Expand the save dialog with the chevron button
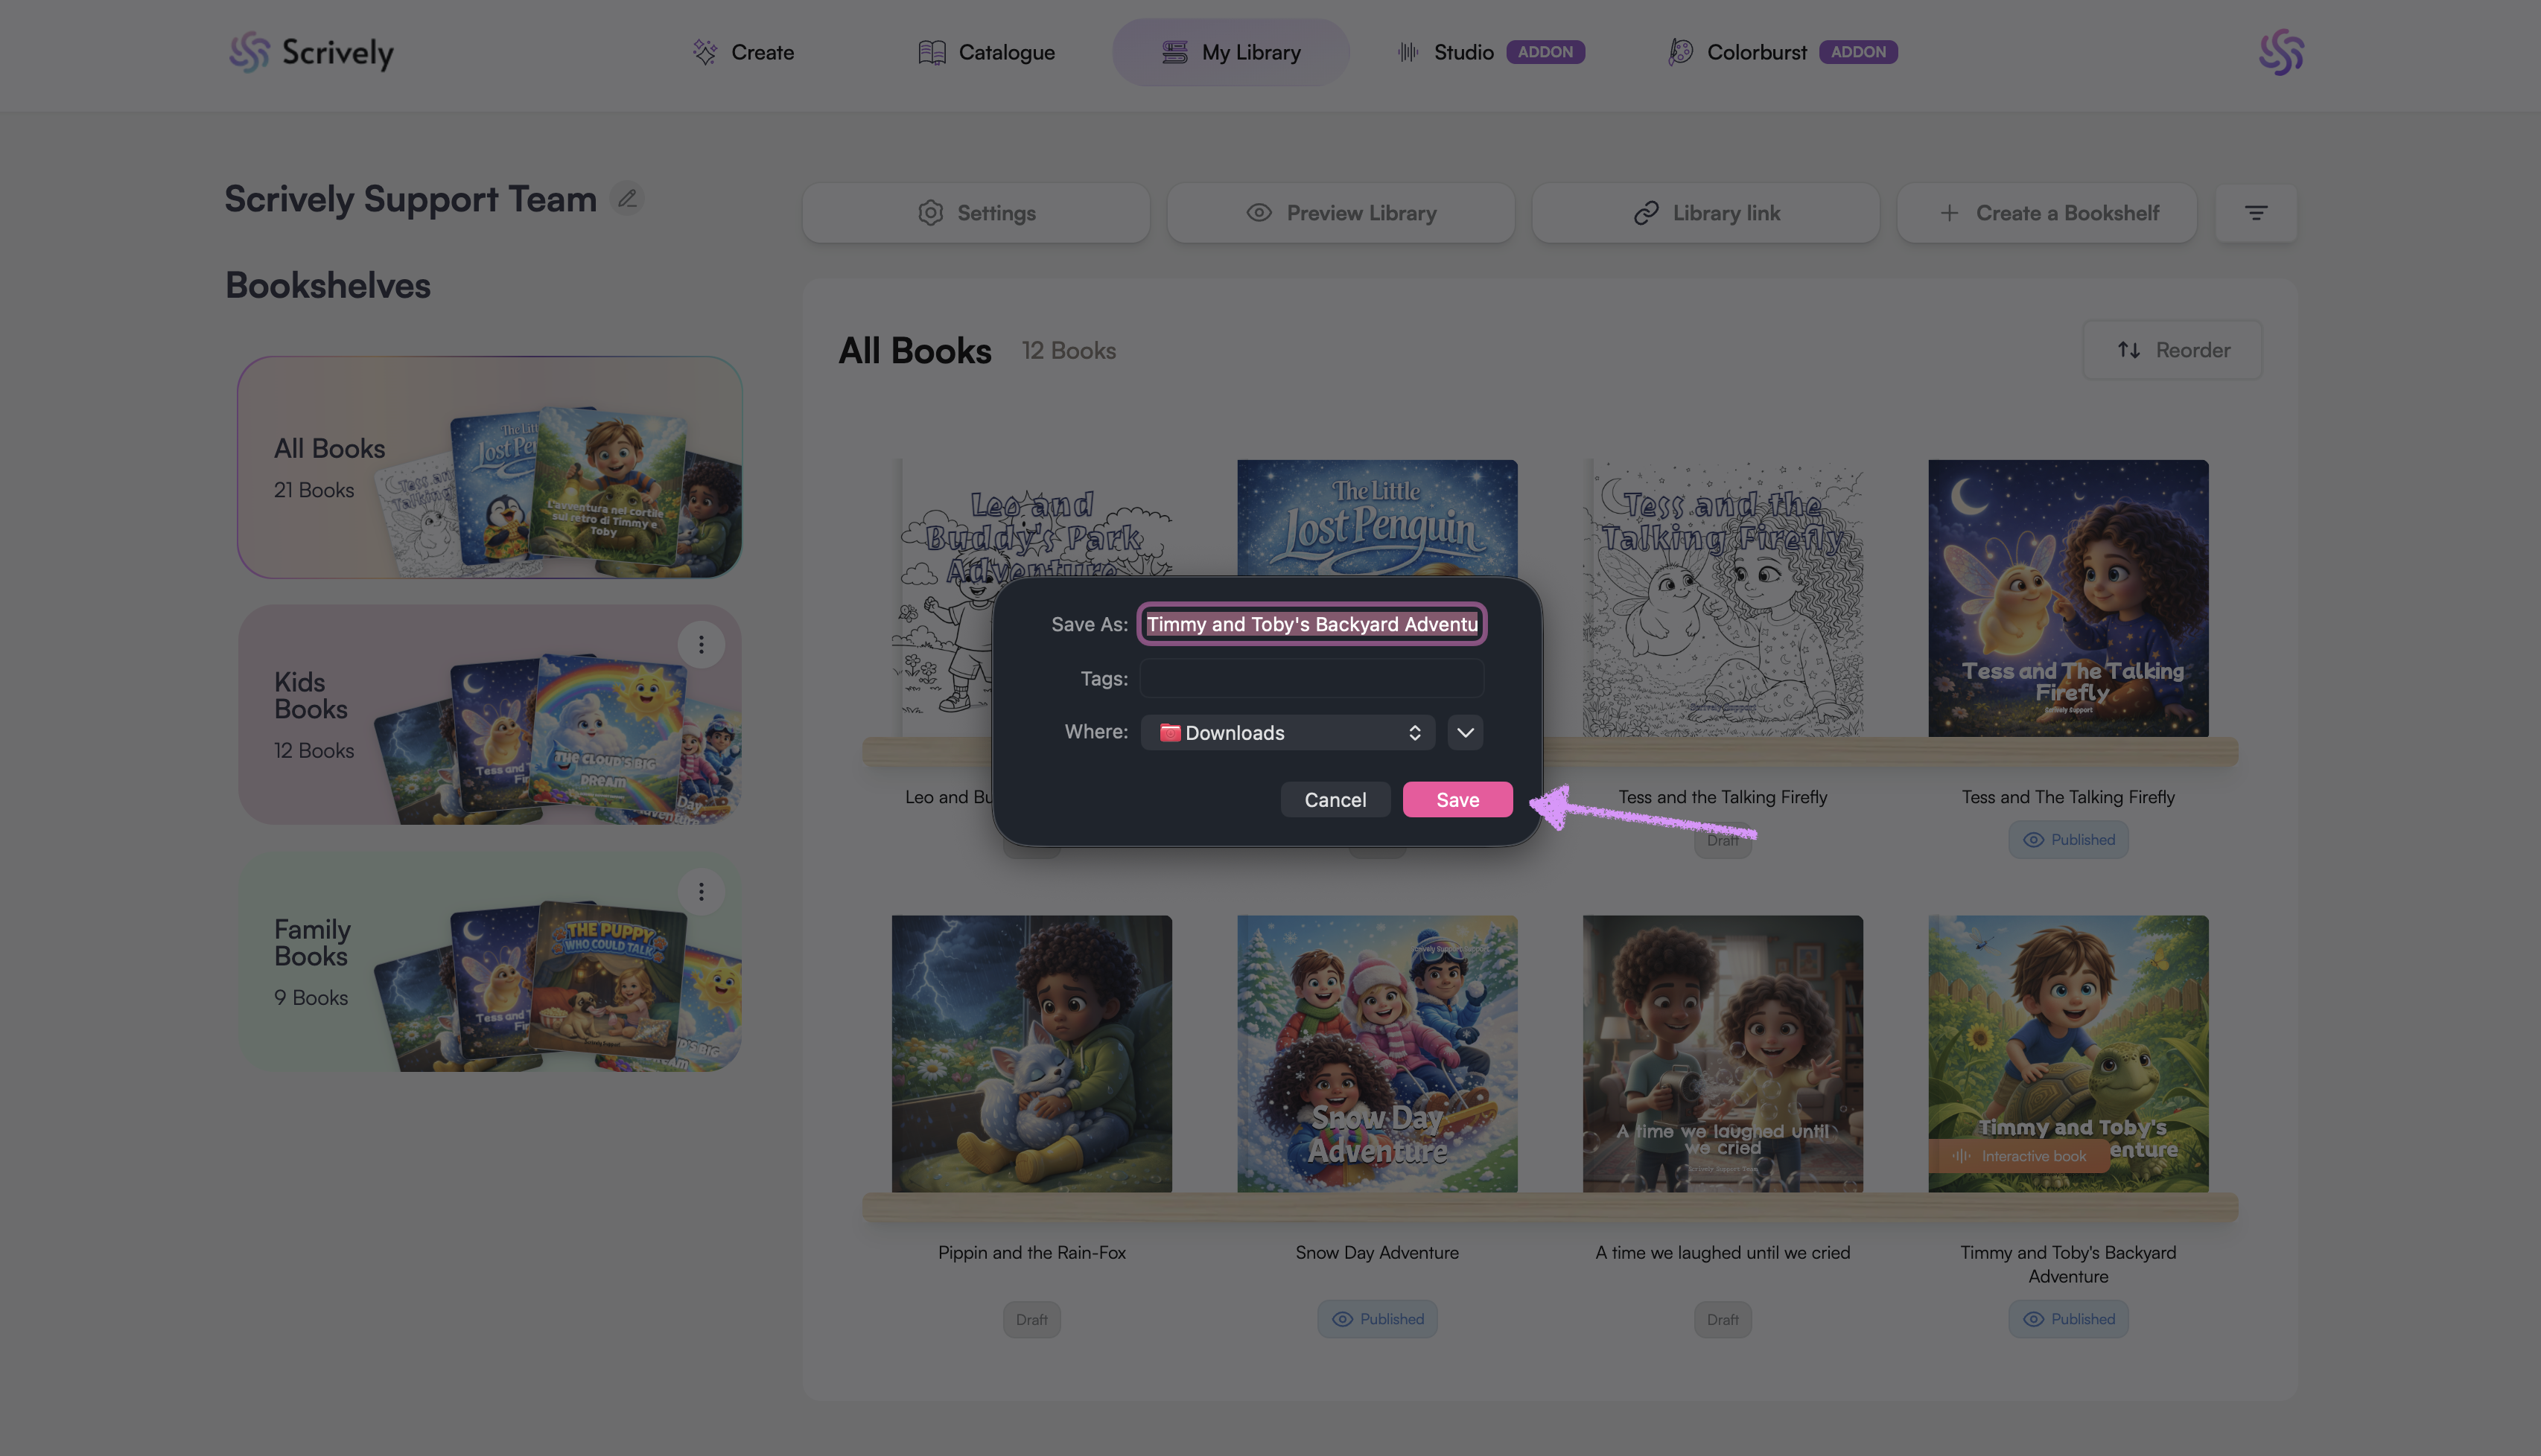The image size is (2541, 1456). (1465, 733)
